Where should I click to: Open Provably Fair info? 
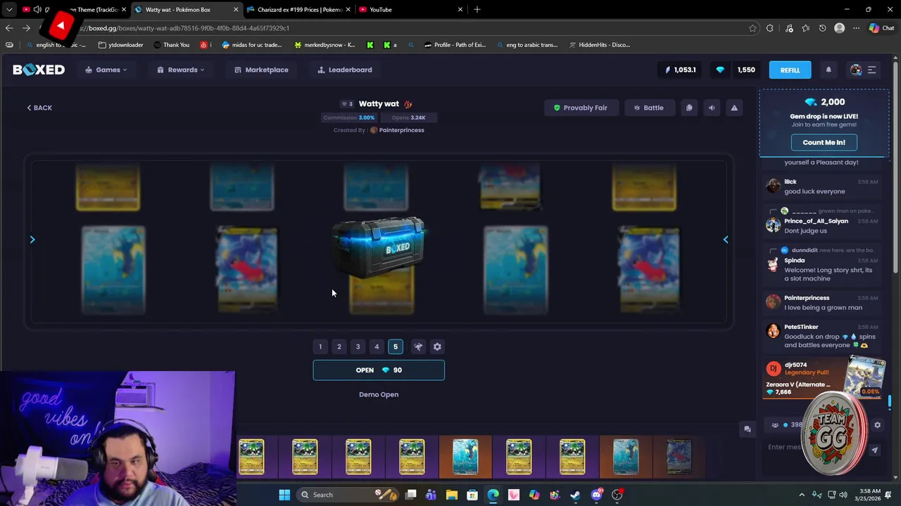580,108
